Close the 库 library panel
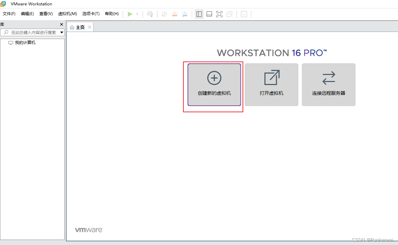Screen dimensions: 398x245 pyautogui.click(x=62, y=24)
